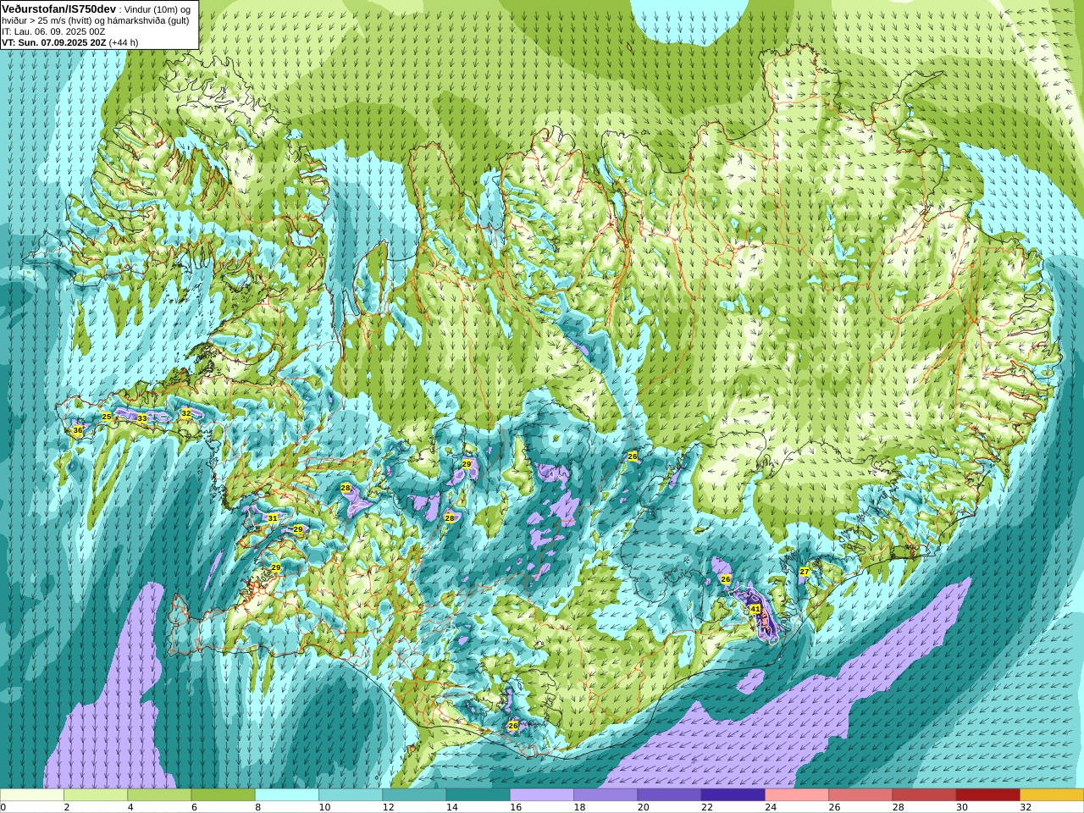1084x813 pixels.
Task: Pick the 10–12 turquoise legend swatch
Action: [x=351, y=795]
